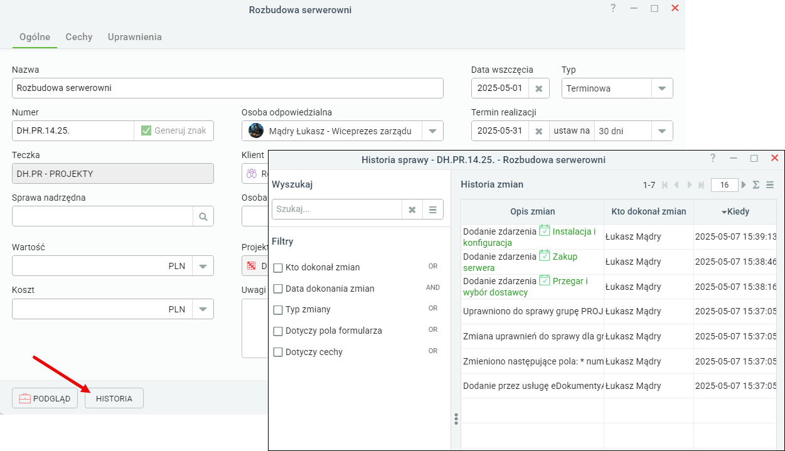Click the page size field showing 16
This screenshot has width=785, height=451.
tap(725, 185)
